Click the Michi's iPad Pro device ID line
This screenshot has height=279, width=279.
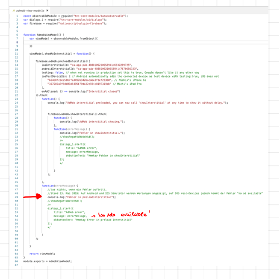(94, 84)
